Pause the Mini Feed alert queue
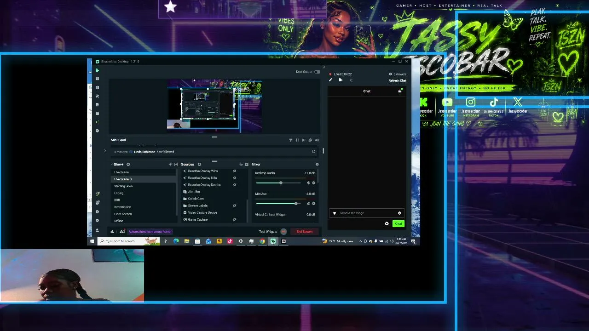Viewport: 589px width, 331px height. 297,140
